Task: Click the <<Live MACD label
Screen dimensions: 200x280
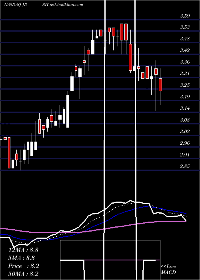Action: tap(168, 269)
